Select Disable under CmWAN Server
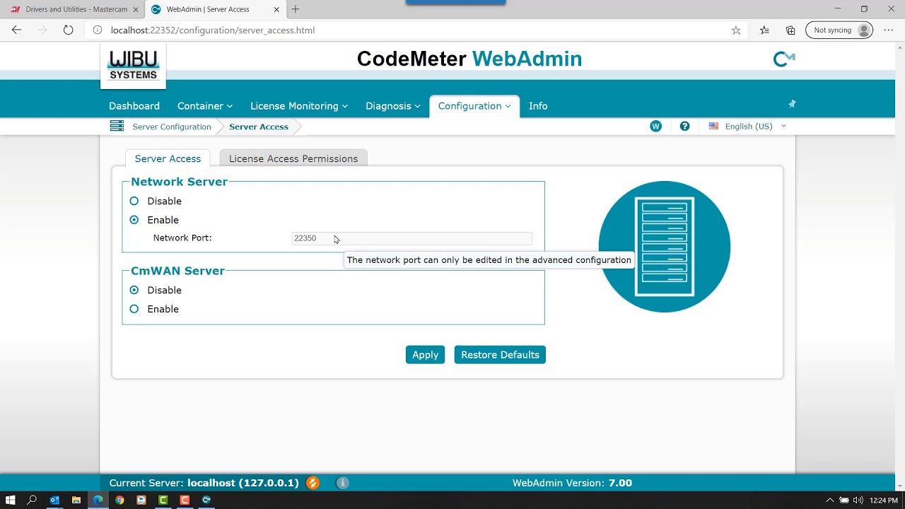 (x=134, y=291)
